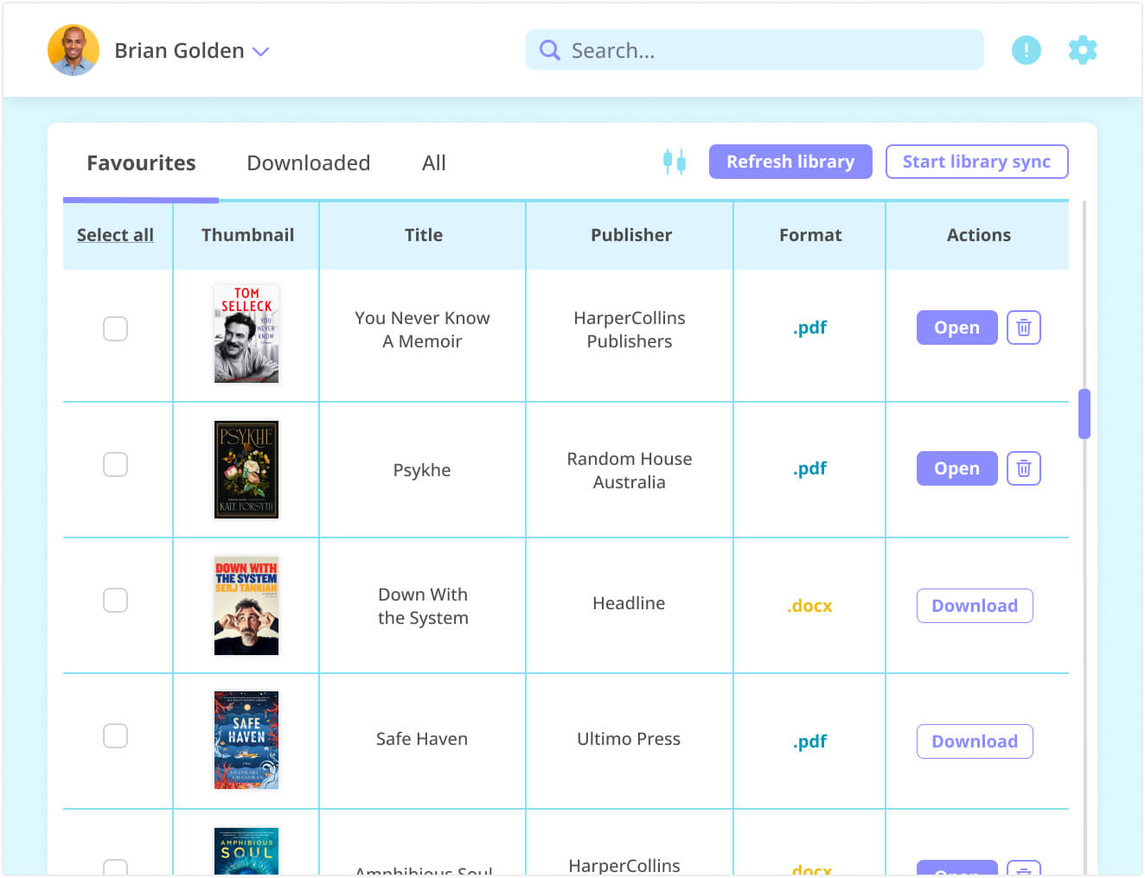1145x878 pixels.
Task: Click Start library sync
Action: (976, 162)
